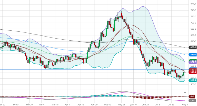Click the 700-0 price axis tick
The image size is (197, 106).
coord(193,23)
